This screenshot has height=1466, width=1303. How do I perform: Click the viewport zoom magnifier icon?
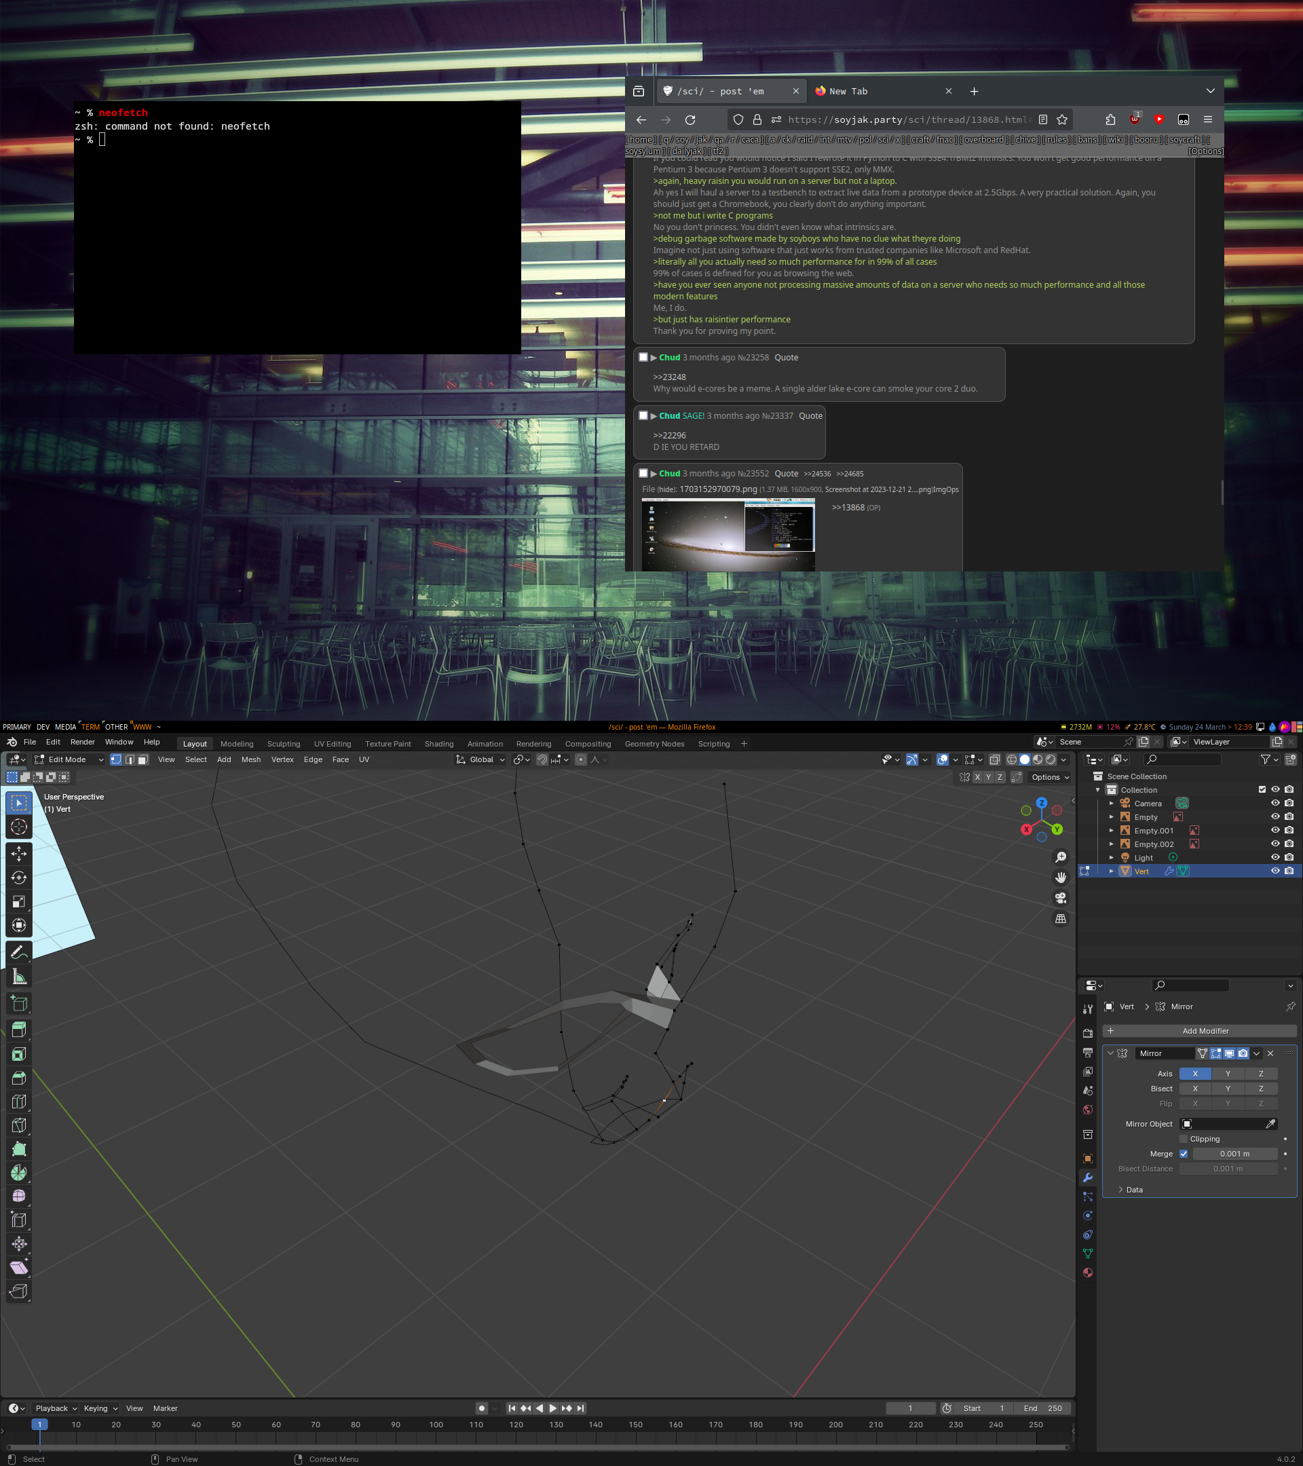(1061, 857)
